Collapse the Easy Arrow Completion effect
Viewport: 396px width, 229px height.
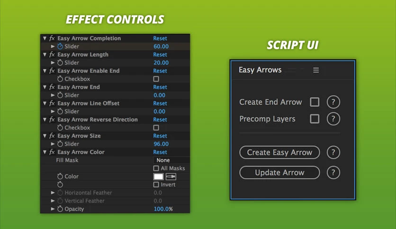45,38
